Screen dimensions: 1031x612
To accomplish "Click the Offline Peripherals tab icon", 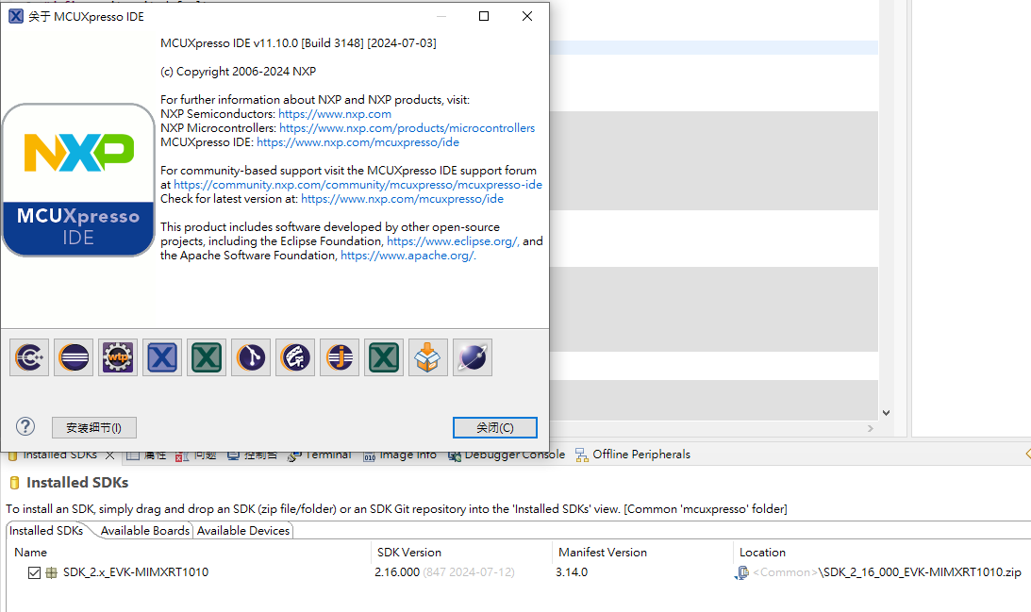I will coord(582,454).
